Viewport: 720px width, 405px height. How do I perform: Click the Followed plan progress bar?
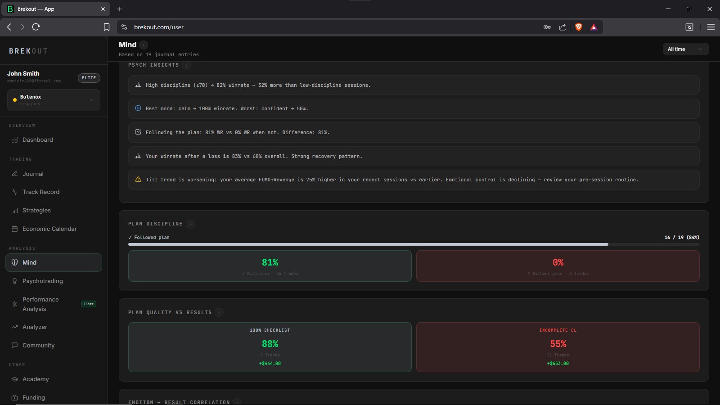click(414, 244)
